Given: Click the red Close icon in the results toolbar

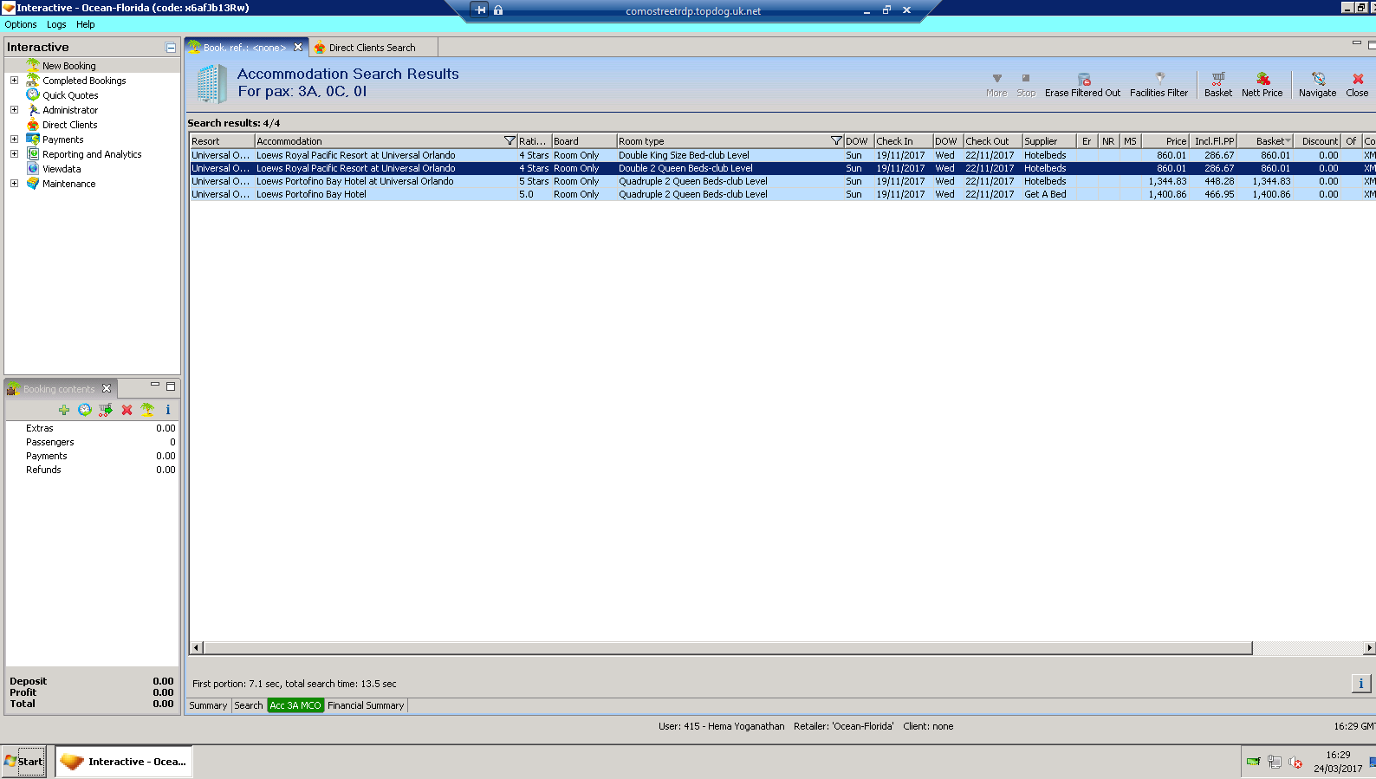Looking at the screenshot, I should 1358,78.
